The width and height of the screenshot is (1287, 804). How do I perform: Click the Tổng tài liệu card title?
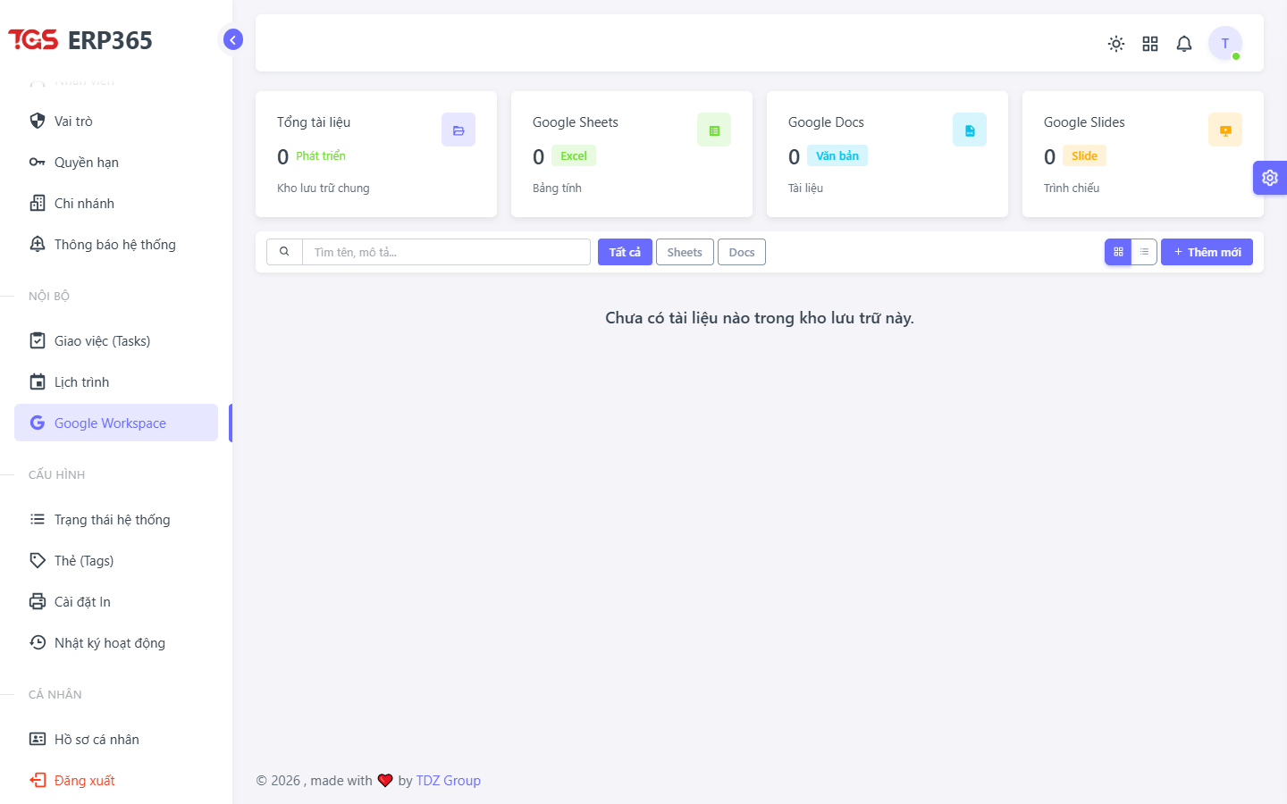(314, 122)
